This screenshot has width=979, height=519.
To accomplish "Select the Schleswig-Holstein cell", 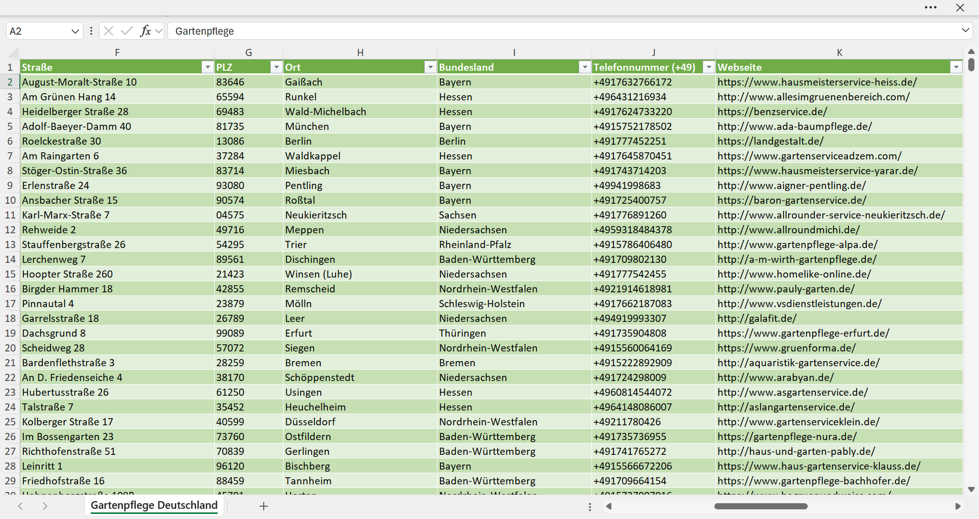I will [514, 304].
